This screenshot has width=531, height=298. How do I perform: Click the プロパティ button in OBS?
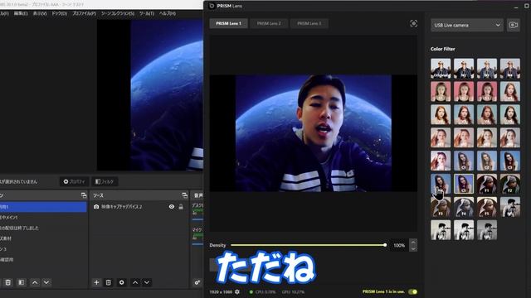click(x=74, y=181)
